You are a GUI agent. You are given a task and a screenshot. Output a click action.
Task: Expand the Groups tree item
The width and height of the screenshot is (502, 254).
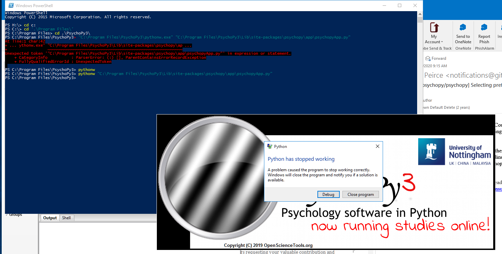point(7,214)
